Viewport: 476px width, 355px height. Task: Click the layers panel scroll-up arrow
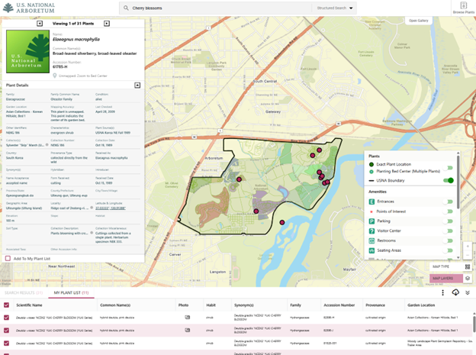(x=458, y=153)
